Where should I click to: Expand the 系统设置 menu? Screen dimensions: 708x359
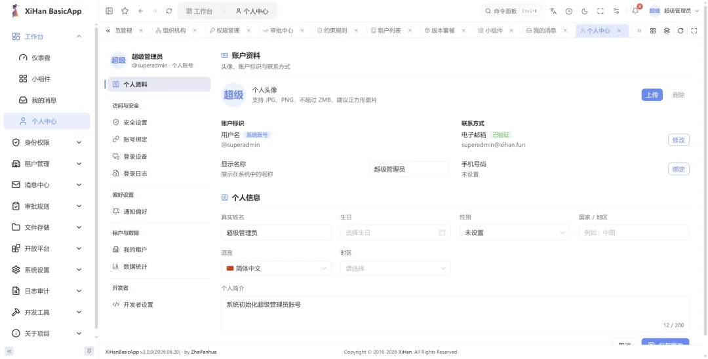47,270
